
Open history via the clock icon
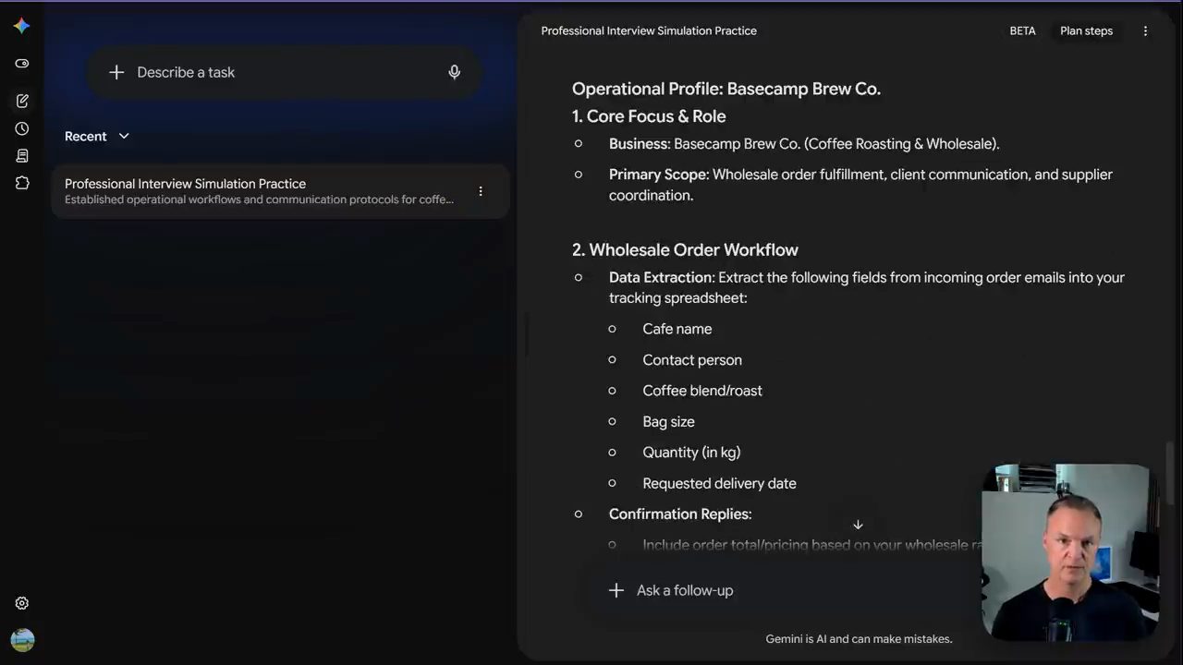[22, 128]
